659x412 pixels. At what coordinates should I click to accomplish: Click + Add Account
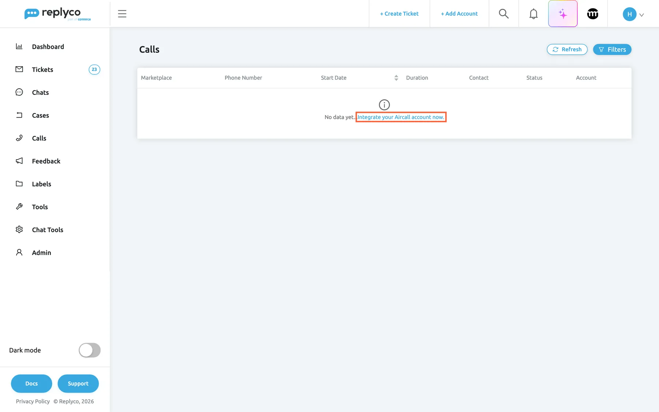coord(459,14)
